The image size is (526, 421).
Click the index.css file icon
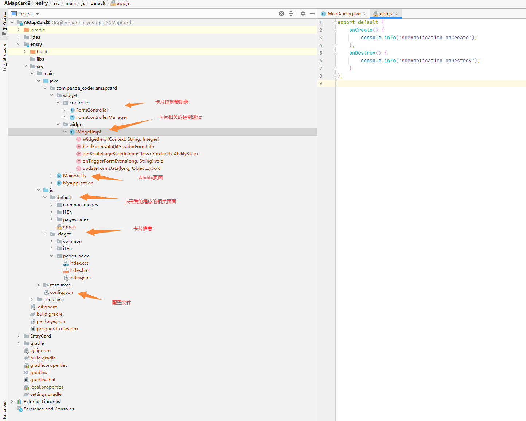pyautogui.click(x=66, y=263)
